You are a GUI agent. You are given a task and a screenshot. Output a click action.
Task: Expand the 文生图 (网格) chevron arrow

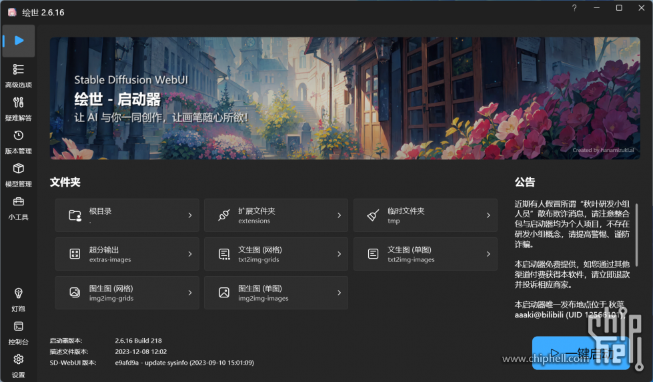pyautogui.click(x=339, y=254)
